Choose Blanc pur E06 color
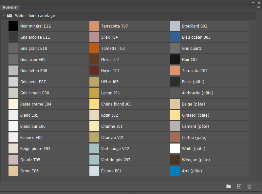262x194 pixels. point(13,126)
